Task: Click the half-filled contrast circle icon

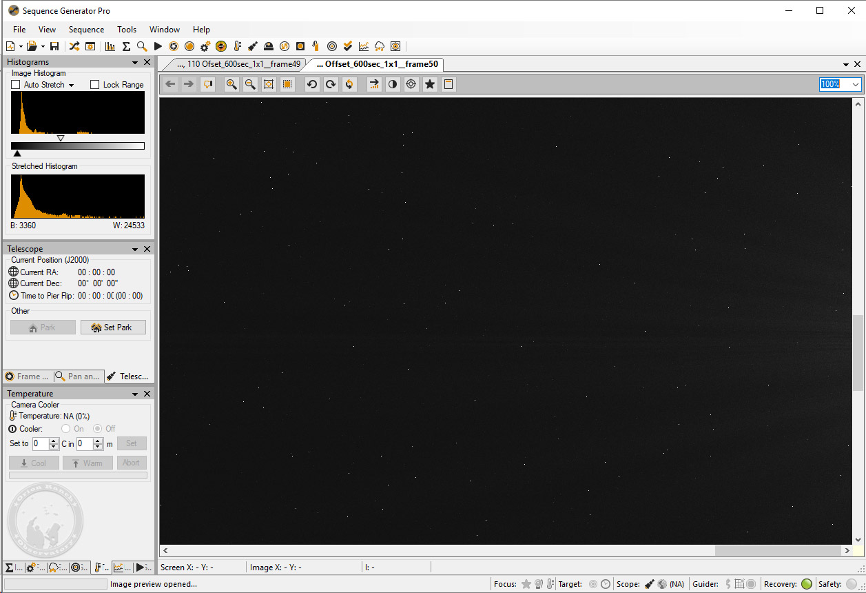Action: 393,84
